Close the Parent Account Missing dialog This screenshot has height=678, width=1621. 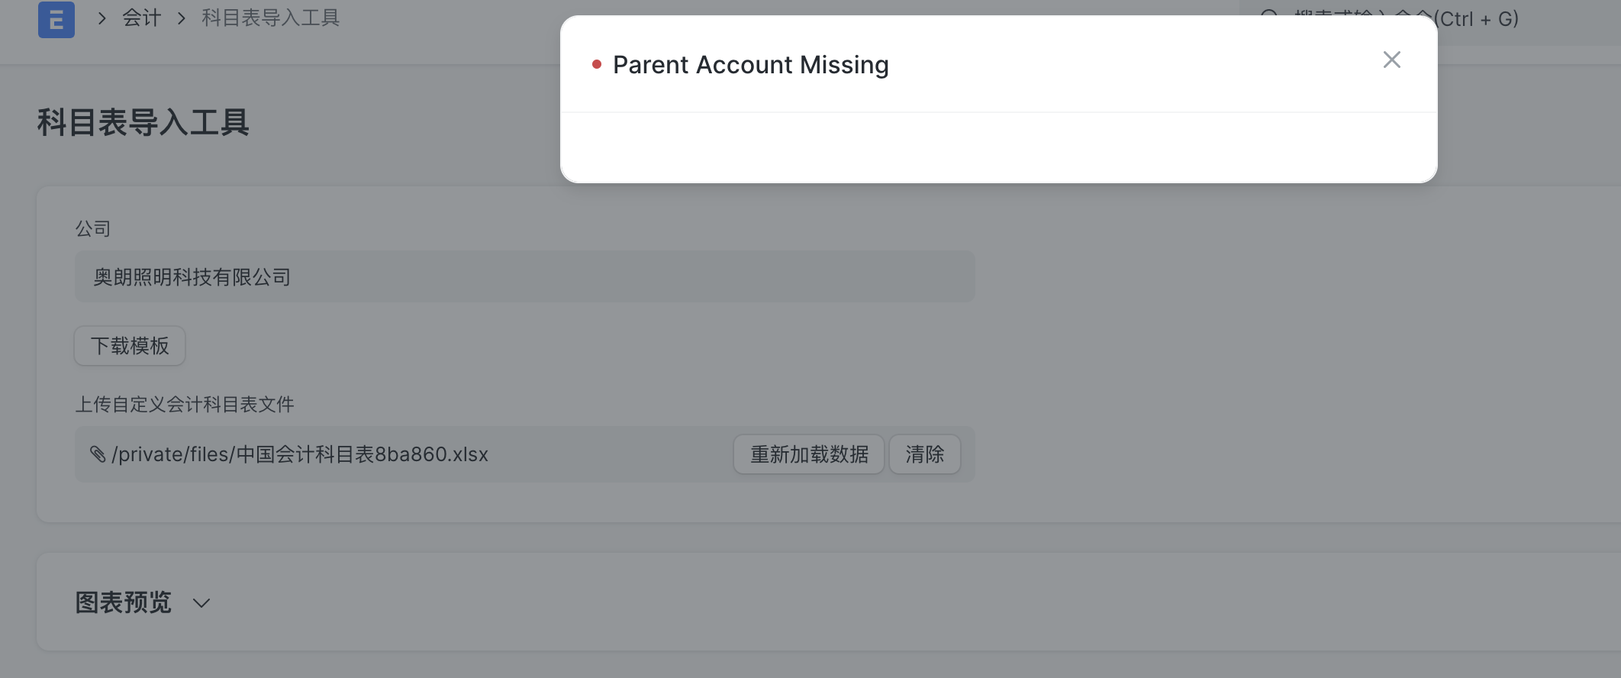point(1391,60)
